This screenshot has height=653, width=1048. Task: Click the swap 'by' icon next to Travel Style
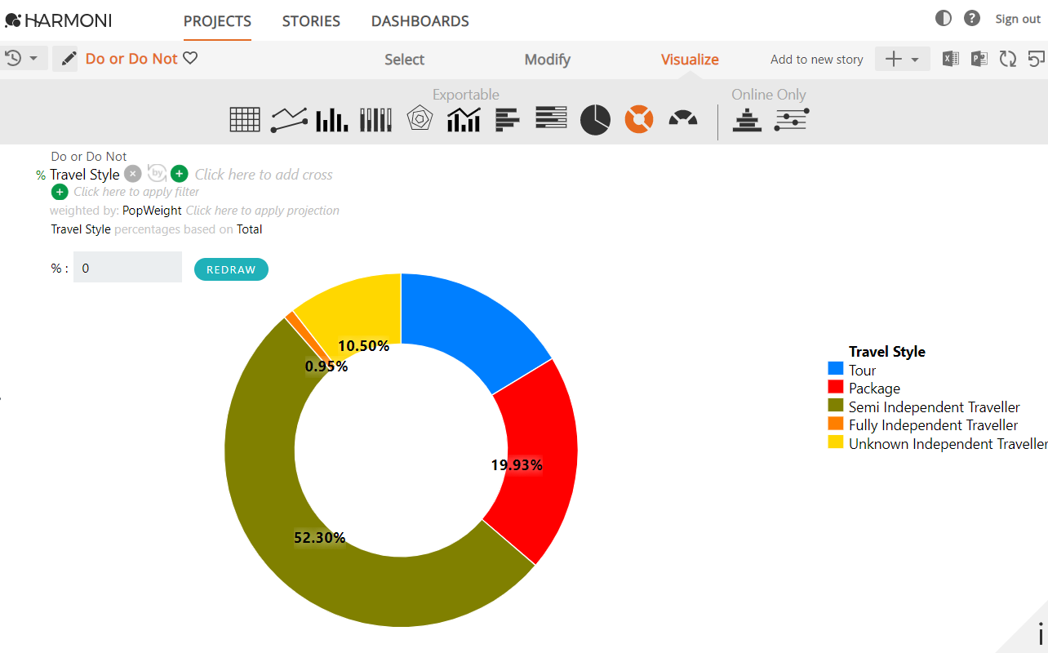[157, 173]
